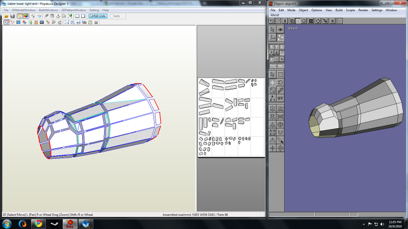Click the Front button in Object sidebar
Screen dimensions: 408x229
pos(272,66)
